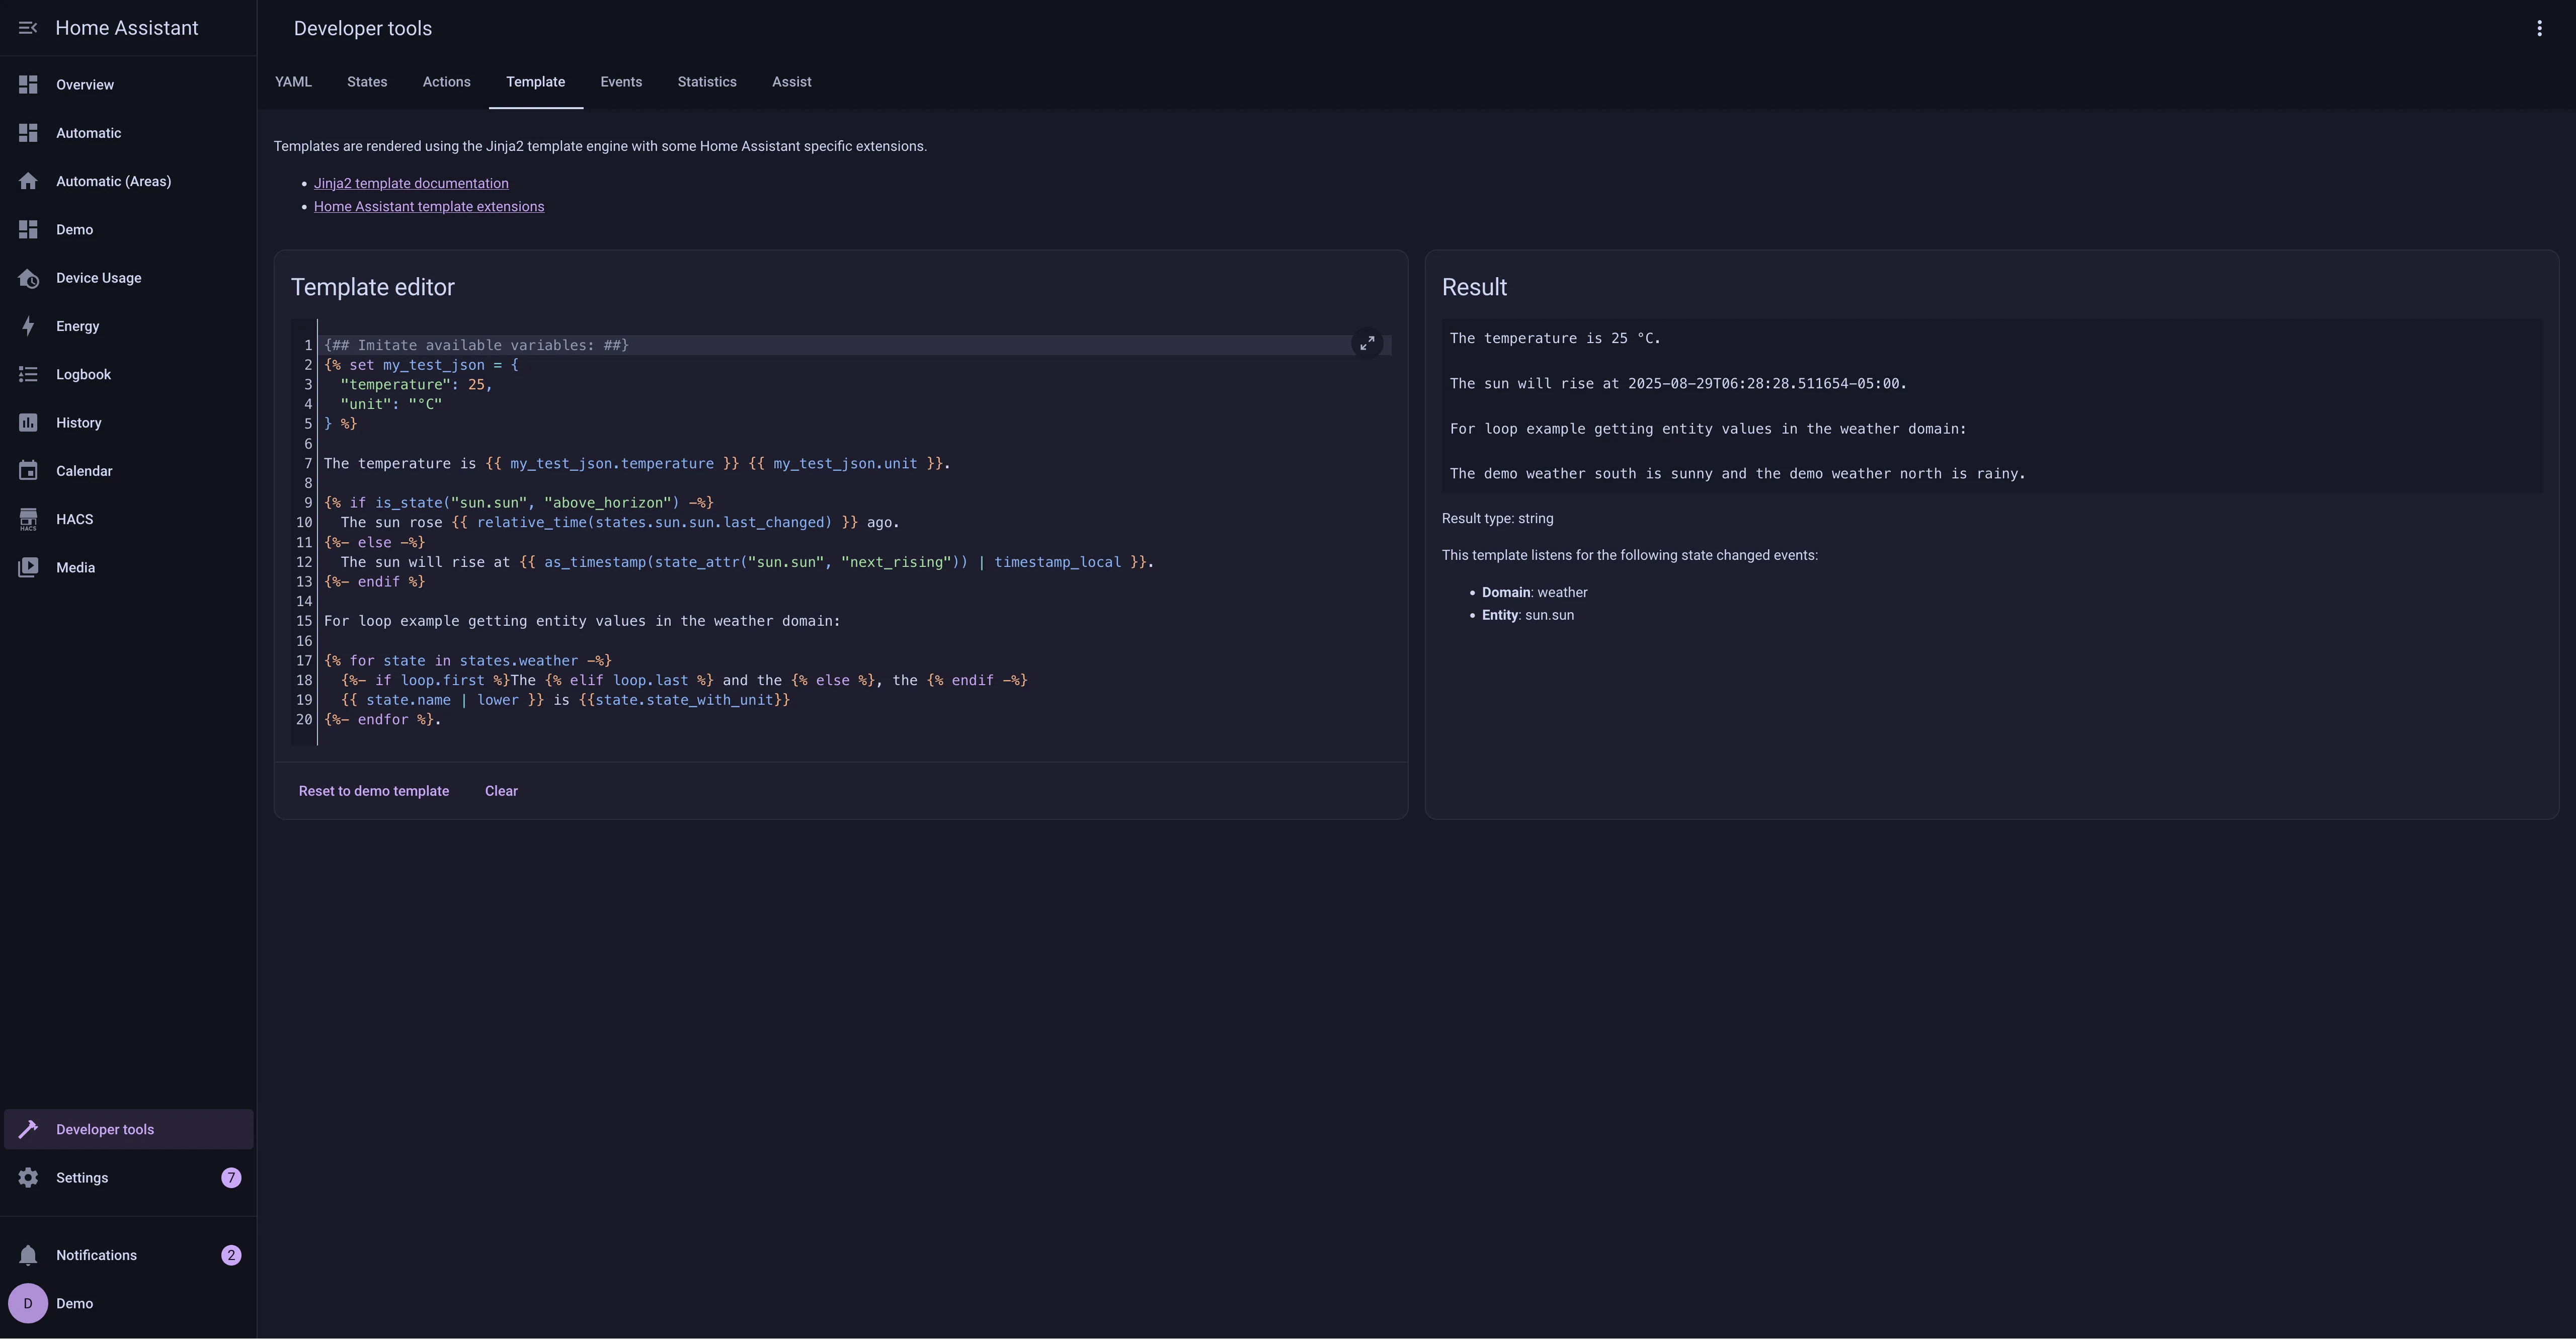Click the Home Assistant title
The width and height of the screenshot is (2576, 1339).
pyautogui.click(x=127, y=28)
